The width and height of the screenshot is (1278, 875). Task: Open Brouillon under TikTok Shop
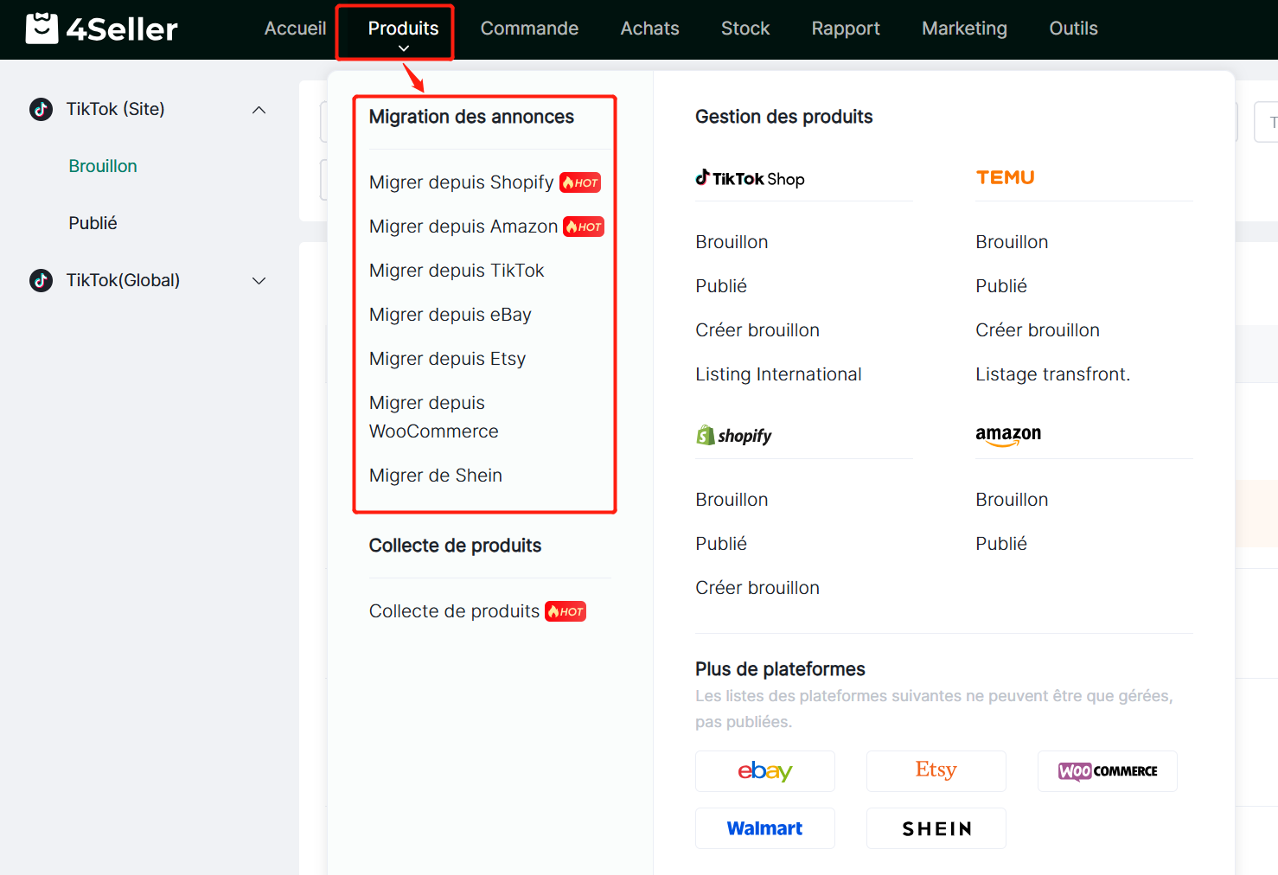[732, 242]
